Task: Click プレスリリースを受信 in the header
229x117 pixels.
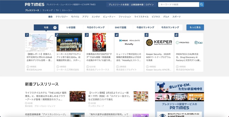Action: pyautogui.click(x=119, y=5)
